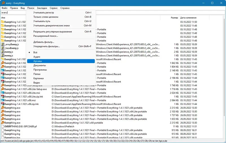The image size is (226, 143).
Task: Click icon of Everything-1.4.1.1021.x86.Lite-Setup.exe
Action: (x=3, y=89)
